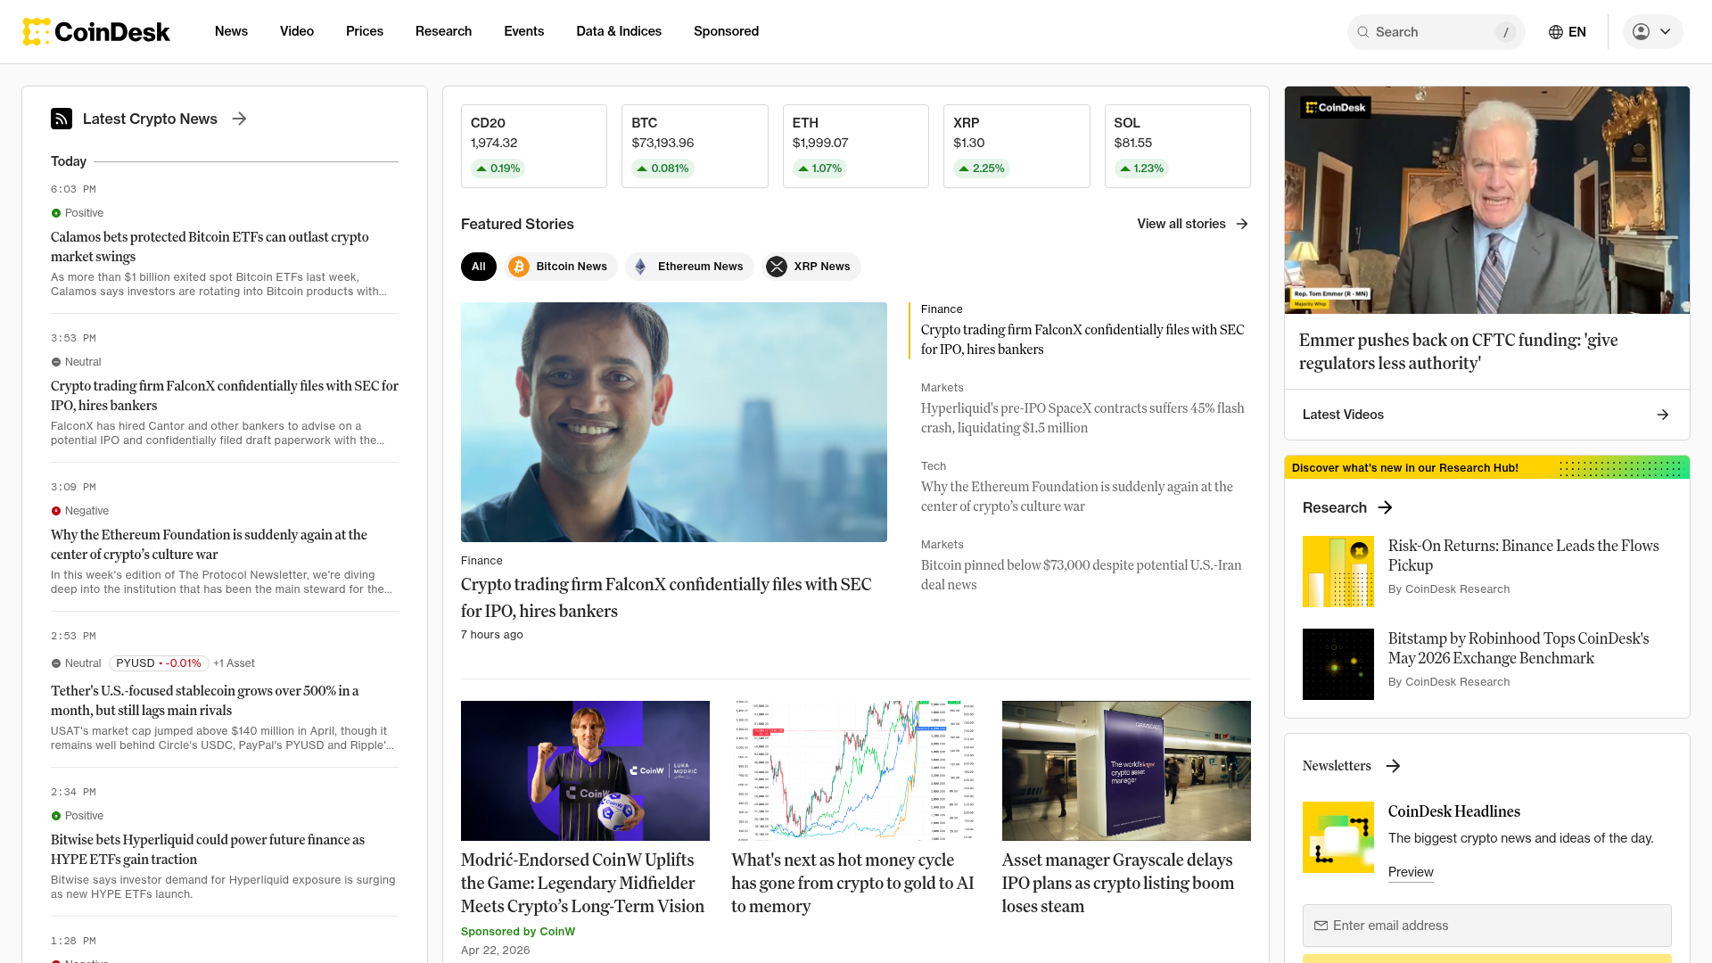The height and width of the screenshot is (963, 1712).
Task: Click Preview under CoinDesk Headlines
Action: [x=1411, y=872]
